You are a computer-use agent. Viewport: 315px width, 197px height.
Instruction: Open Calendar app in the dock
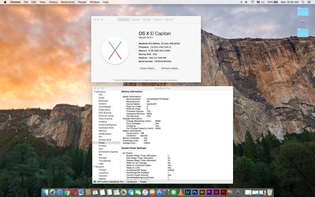95,192
